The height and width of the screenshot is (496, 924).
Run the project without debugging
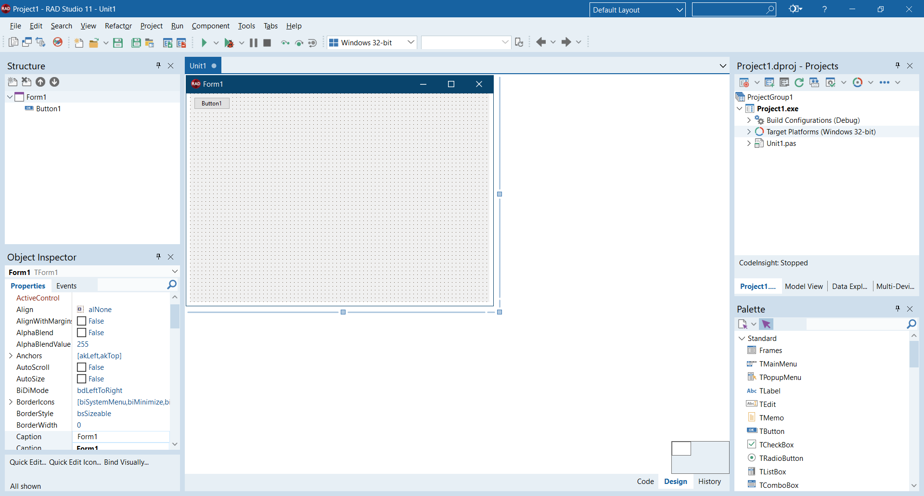pyautogui.click(x=204, y=42)
